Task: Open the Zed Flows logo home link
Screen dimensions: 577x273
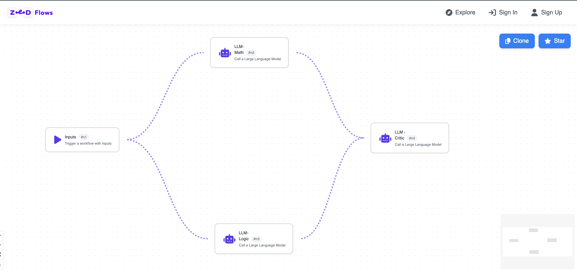Action: [31, 13]
